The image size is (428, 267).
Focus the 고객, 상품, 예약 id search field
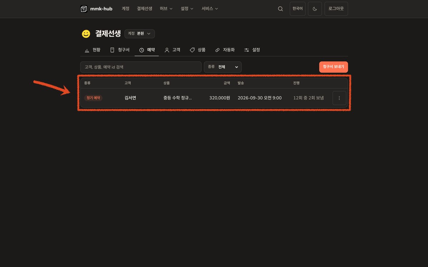click(141, 67)
